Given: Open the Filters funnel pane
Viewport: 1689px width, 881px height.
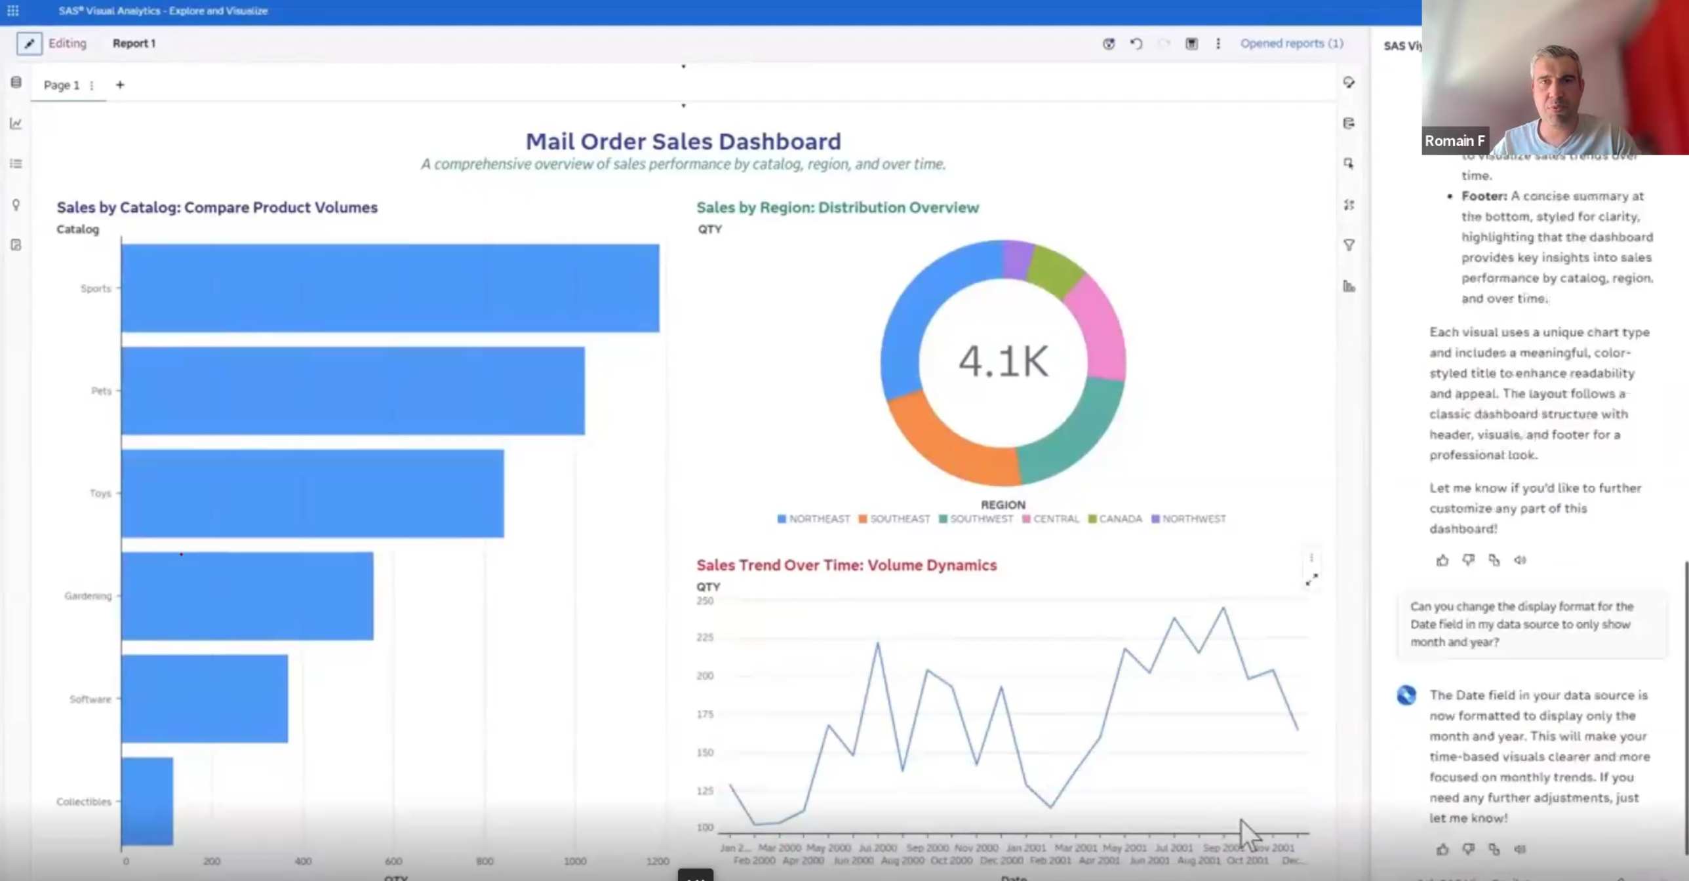Looking at the screenshot, I should tap(1349, 245).
